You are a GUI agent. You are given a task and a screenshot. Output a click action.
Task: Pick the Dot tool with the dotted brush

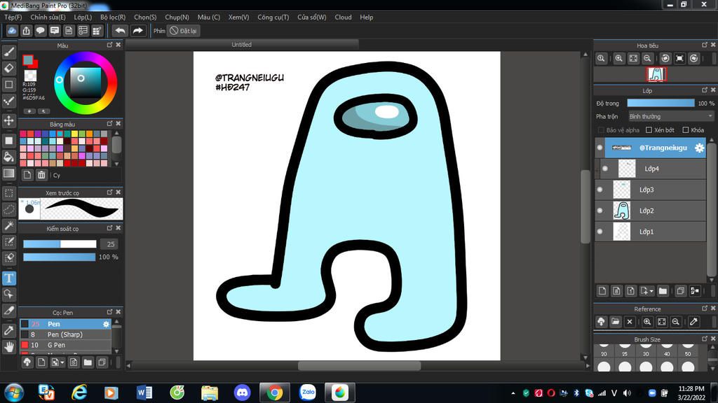[x=8, y=101]
